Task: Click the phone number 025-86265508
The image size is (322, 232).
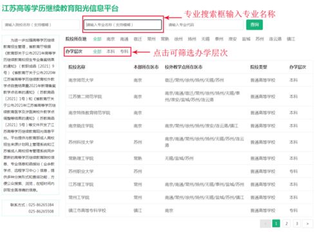Action: [41, 211]
